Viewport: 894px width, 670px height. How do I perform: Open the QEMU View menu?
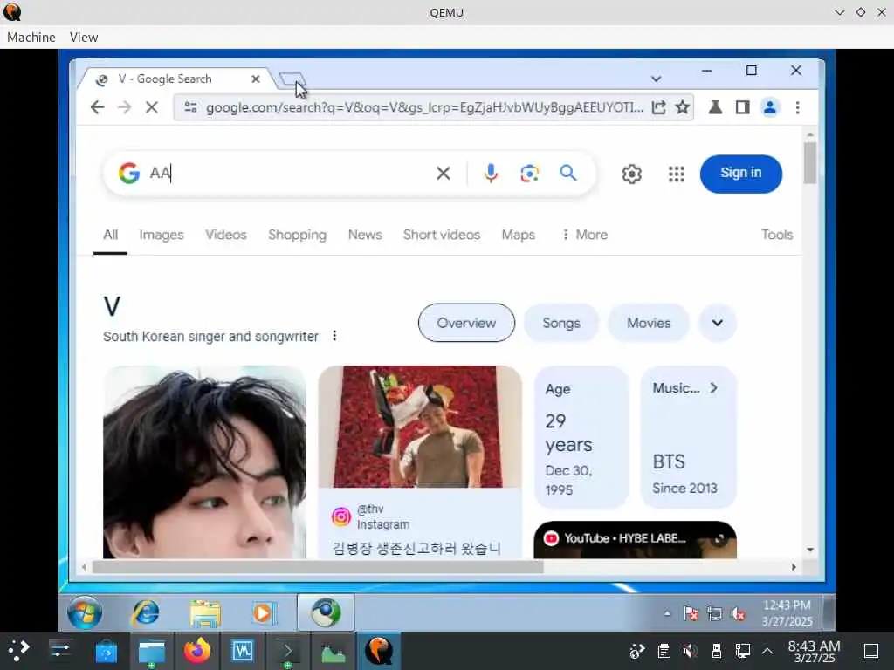pos(84,37)
